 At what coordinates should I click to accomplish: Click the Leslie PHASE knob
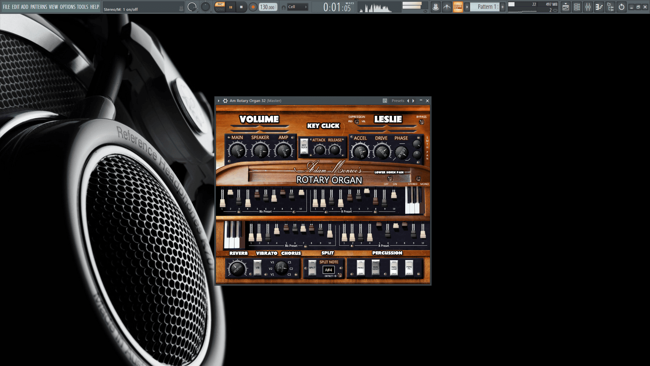[x=402, y=152]
